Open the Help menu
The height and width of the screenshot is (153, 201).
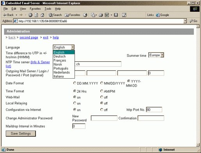tap(58, 9)
